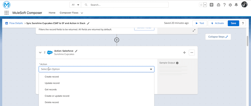Collapse step 2 with the chevron
Screen dimensions: 251x106
tap(40, 53)
